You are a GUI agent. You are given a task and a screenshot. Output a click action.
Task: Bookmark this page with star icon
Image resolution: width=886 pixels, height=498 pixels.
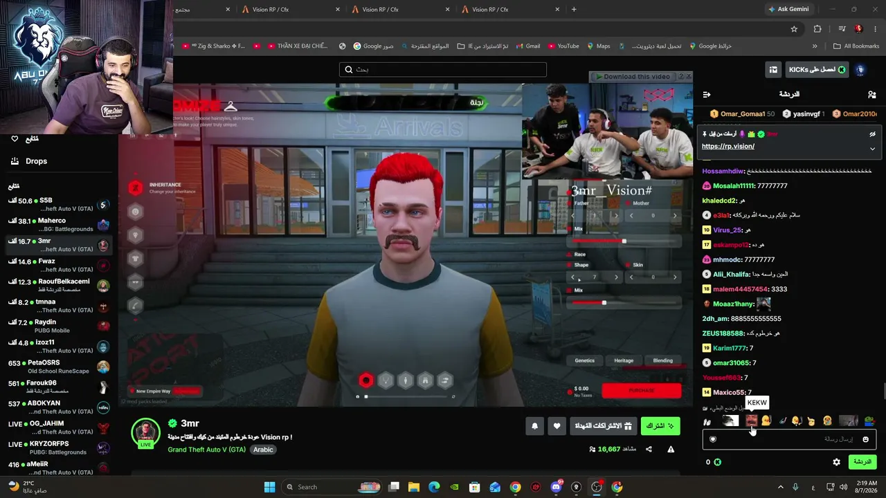pyautogui.click(x=794, y=29)
